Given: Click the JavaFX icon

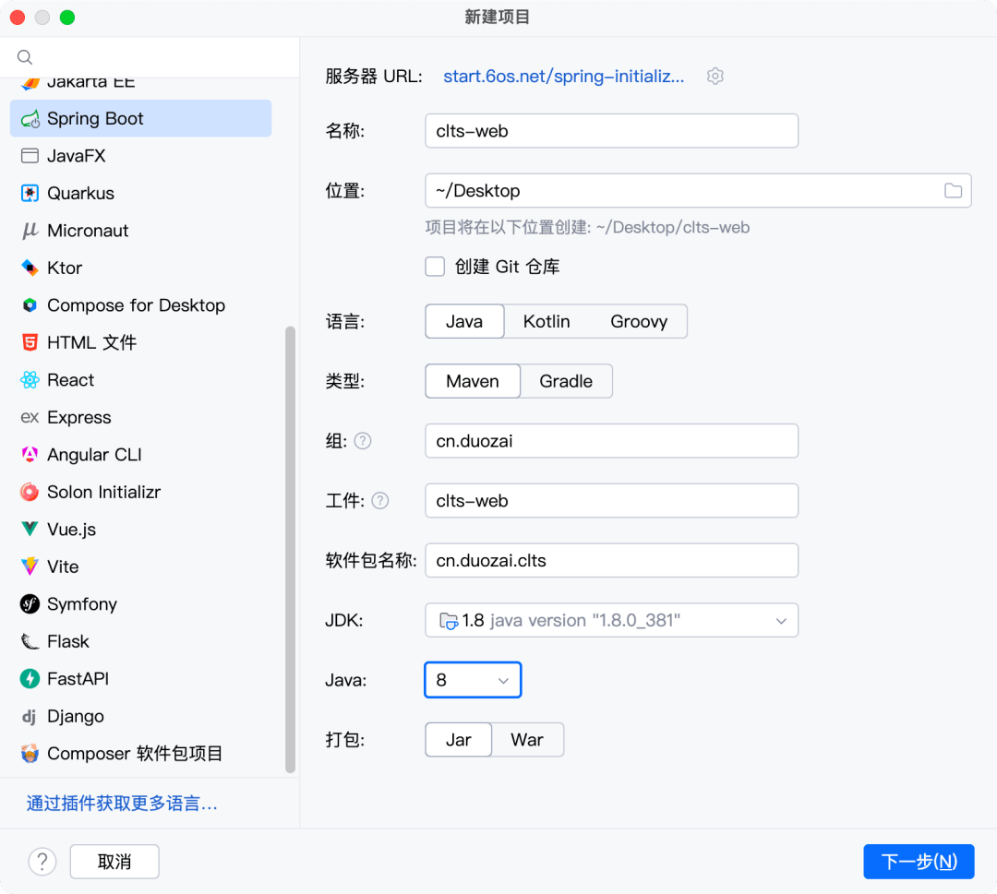Looking at the screenshot, I should [x=30, y=156].
